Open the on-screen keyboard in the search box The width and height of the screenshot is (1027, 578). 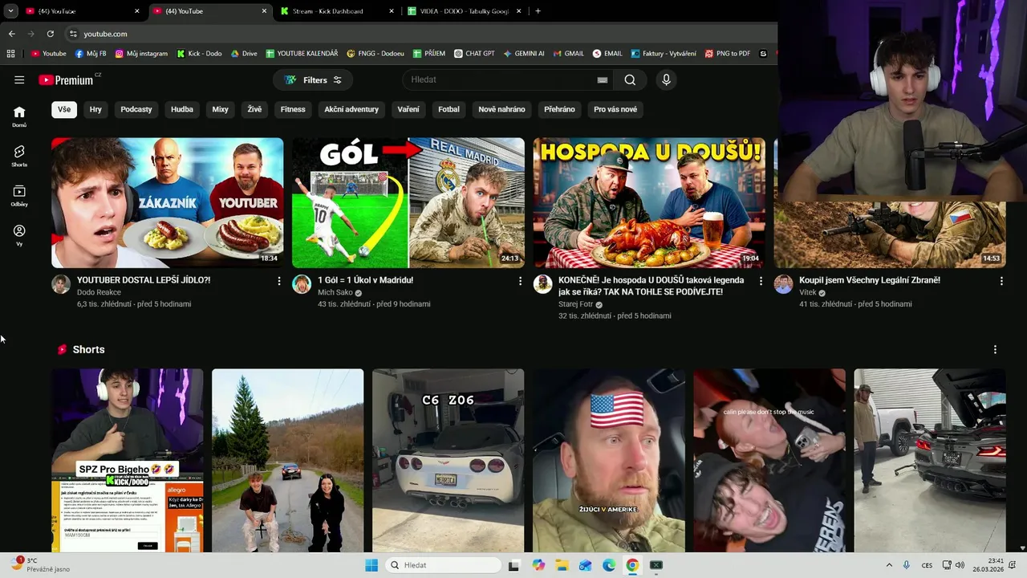click(x=603, y=79)
